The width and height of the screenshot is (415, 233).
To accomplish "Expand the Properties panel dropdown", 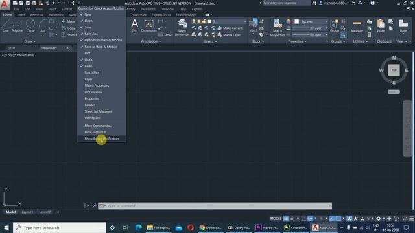I will point(297,41).
